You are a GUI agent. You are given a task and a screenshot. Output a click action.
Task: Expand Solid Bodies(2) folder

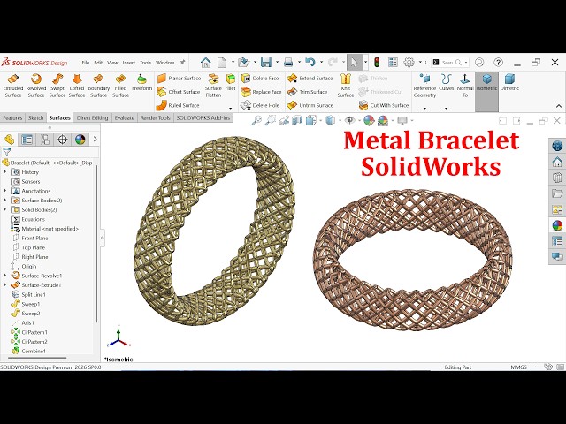[5, 209]
